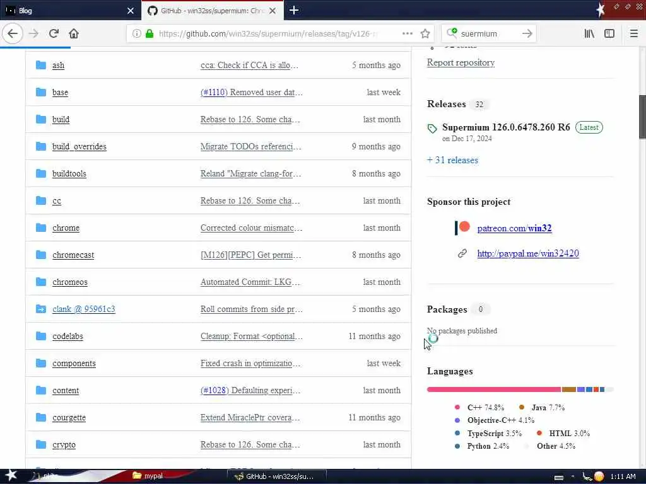Open the build_overrides folder
646x484 pixels.
tap(79, 146)
